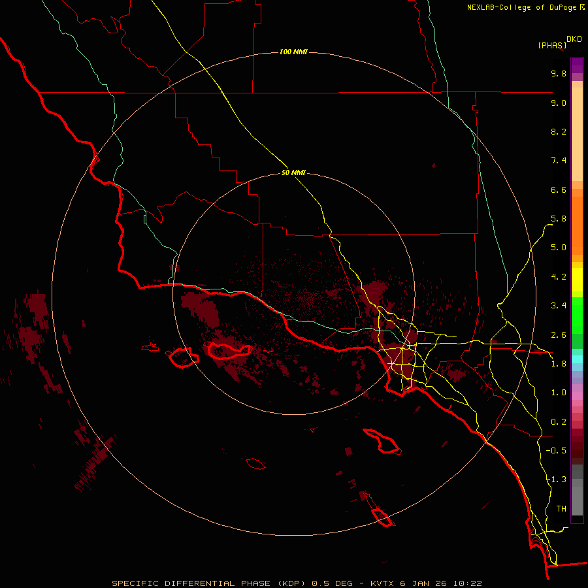Click the 0.2 scale value
This screenshot has width=588, height=588.
[x=559, y=422]
